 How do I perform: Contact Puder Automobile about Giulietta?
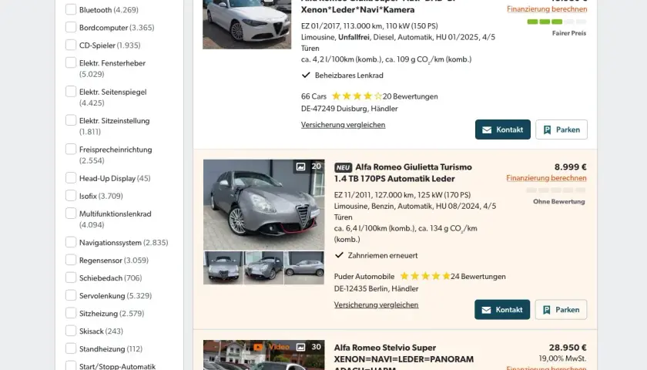point(502,310)
